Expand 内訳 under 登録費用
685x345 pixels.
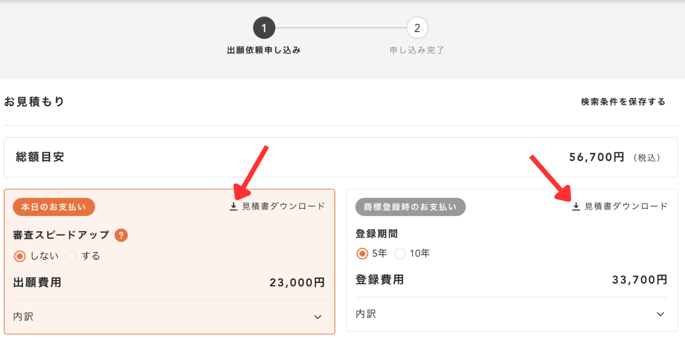pos(366,314)
